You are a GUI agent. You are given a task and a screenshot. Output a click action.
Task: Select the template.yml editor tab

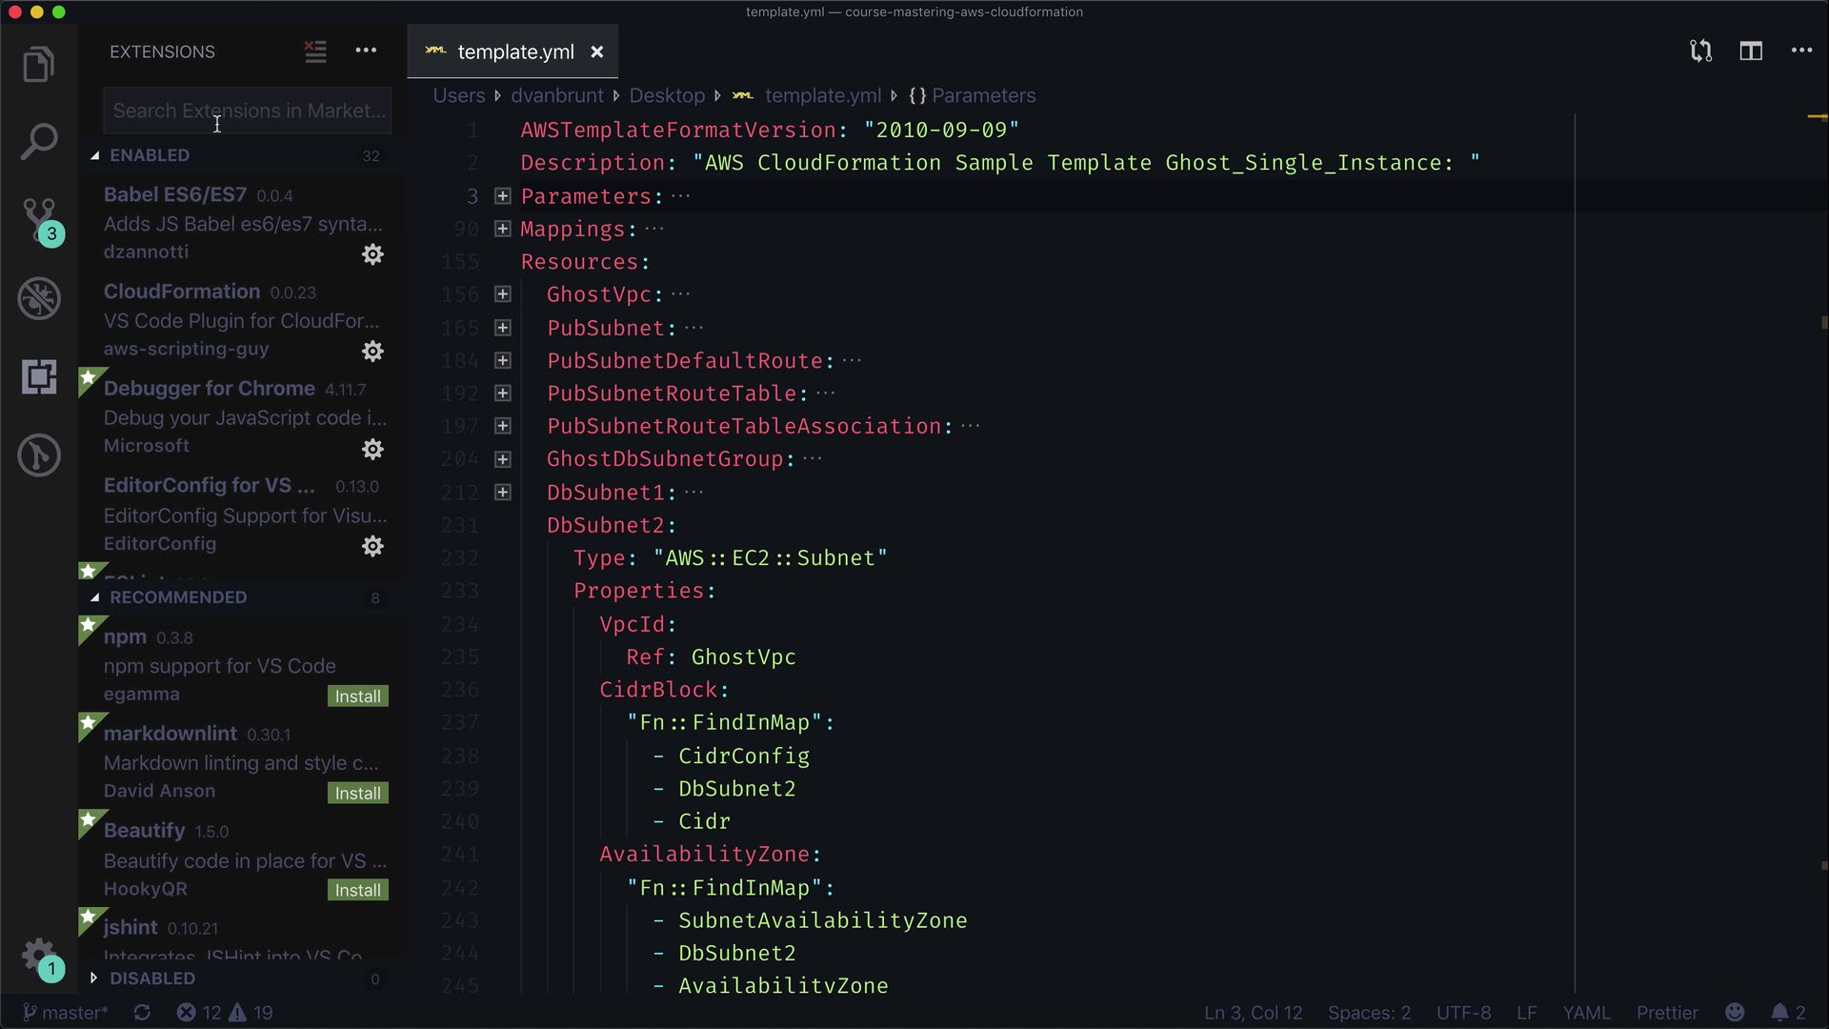pyautogui.click(x=514, y=52)
